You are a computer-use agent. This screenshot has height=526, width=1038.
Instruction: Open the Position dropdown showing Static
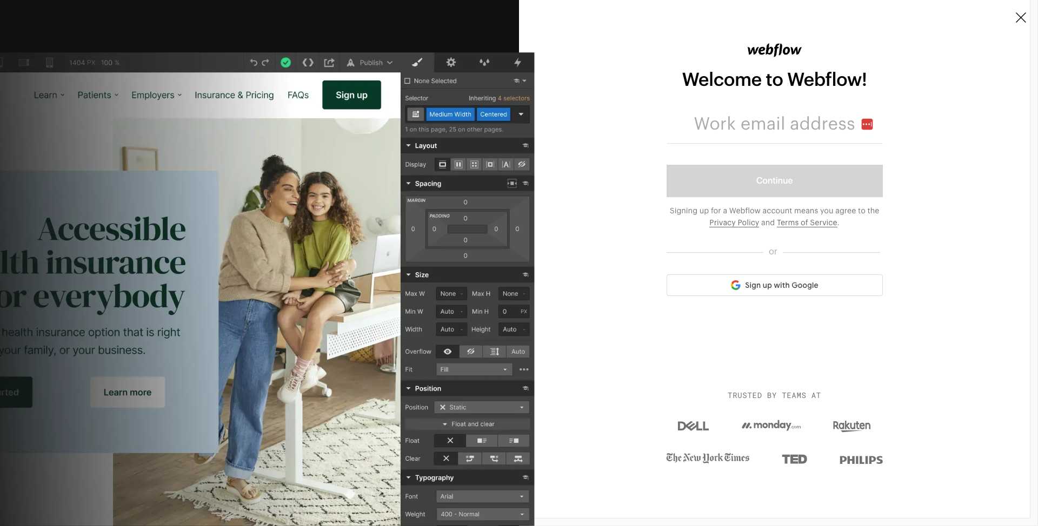481,407
